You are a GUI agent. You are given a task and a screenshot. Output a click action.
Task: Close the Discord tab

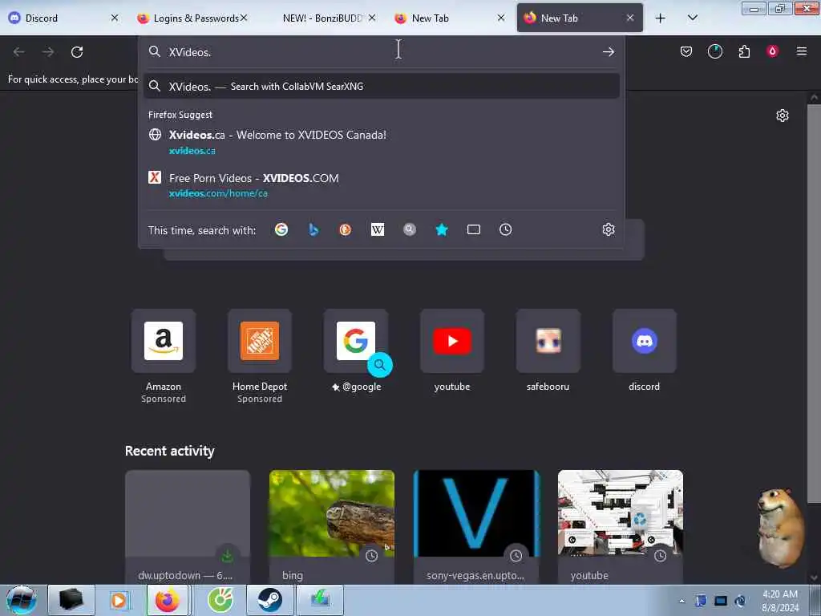tap(115, 18)
